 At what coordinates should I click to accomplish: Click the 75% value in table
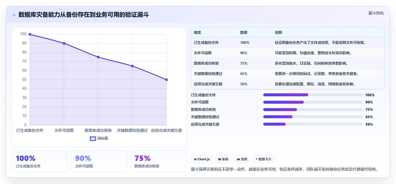tap(244, 63)
